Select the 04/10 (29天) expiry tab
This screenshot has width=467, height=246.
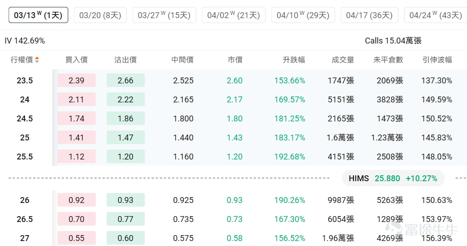[x=303, y=15]
